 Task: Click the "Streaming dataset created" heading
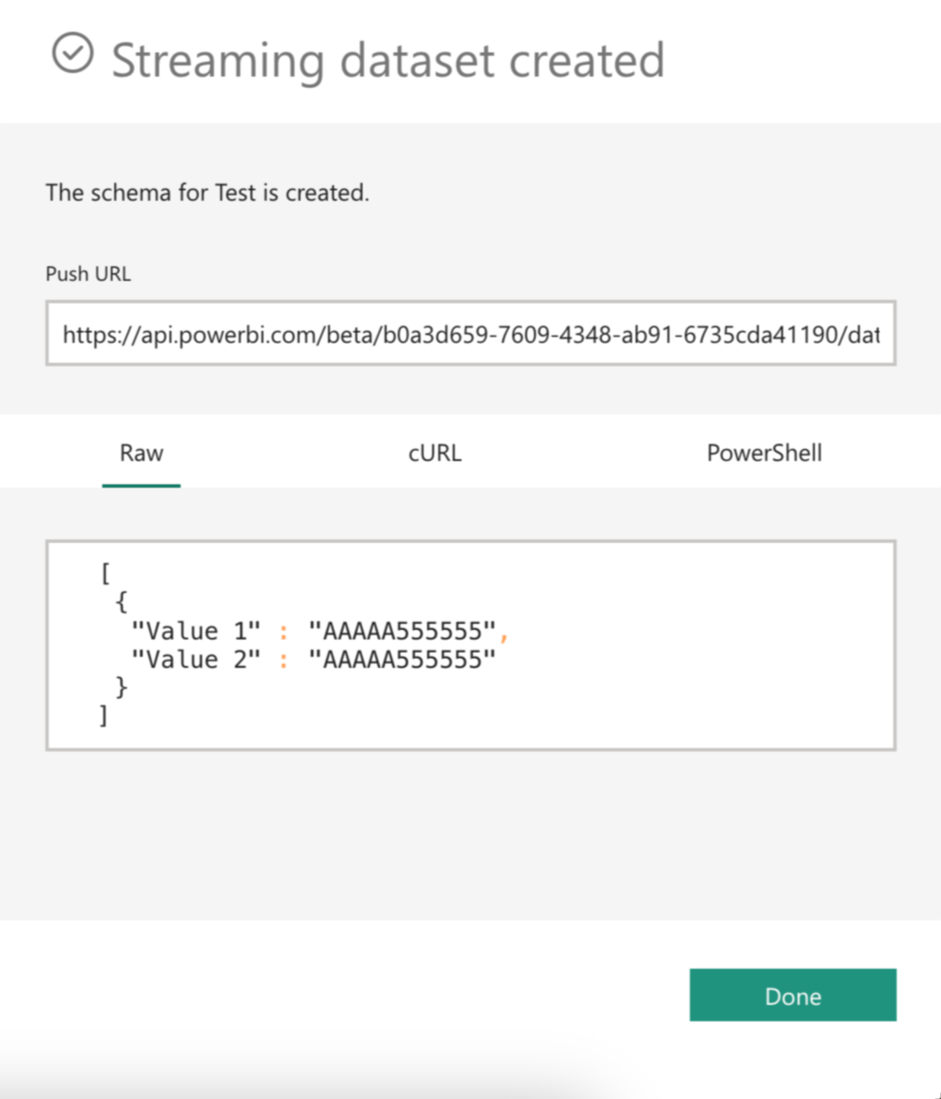(x=388, y=60)
